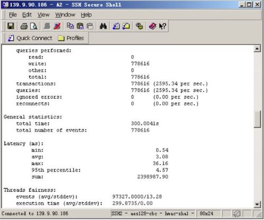
Task: Open New Terminal Window icon
Action: [x=116, y=26]
